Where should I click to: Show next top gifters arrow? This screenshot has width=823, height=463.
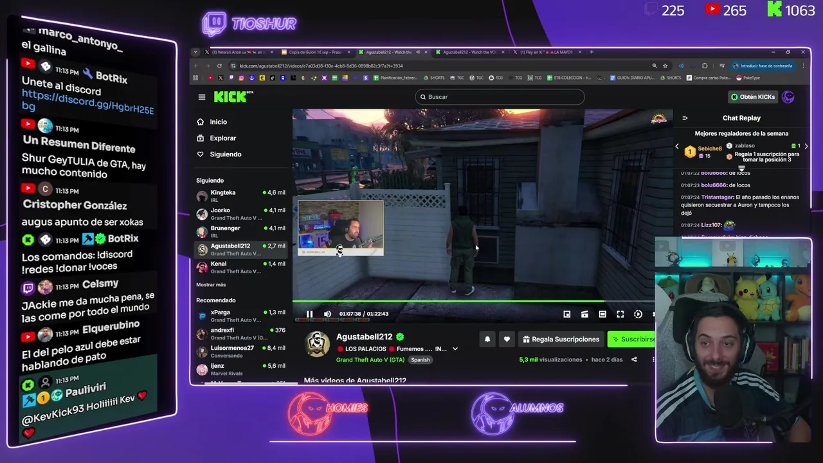pos(806,147)
